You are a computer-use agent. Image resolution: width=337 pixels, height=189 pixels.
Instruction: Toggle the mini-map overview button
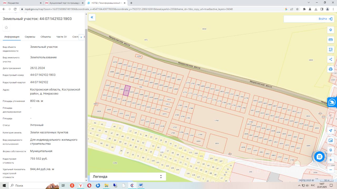(331, 140)
